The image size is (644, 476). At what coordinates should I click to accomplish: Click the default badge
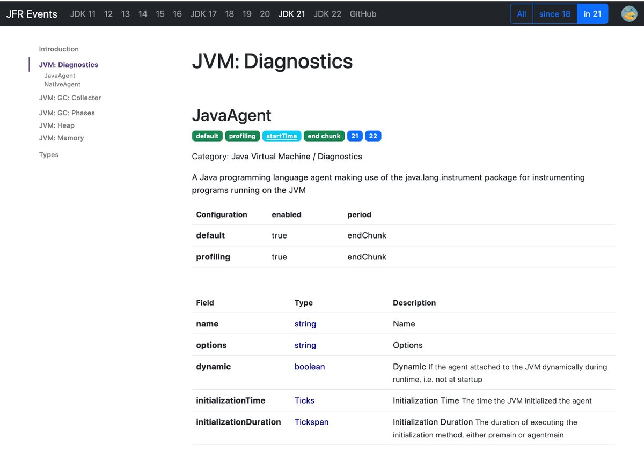pos(207,136)
